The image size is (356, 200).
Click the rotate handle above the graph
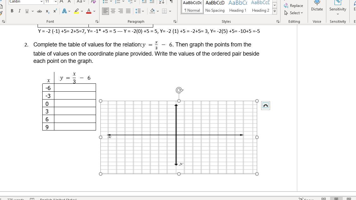(179, 90)
